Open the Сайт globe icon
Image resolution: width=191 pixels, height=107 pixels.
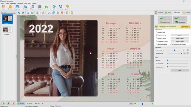54,7
